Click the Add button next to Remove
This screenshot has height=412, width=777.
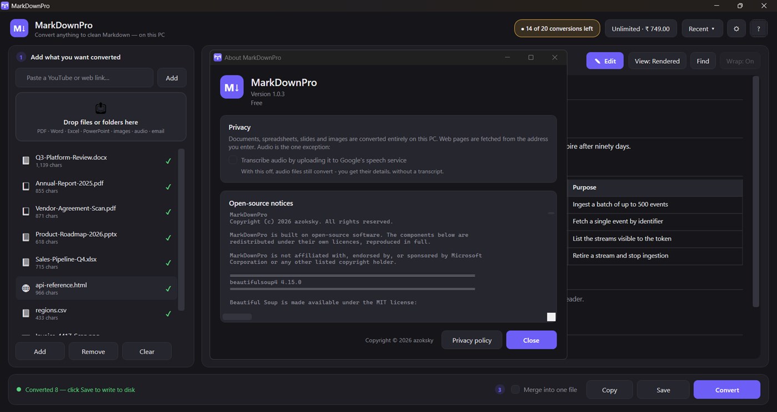(x=40, y=352)
